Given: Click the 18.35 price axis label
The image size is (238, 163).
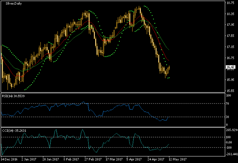Looking at the screenshot, I should [x=230, y=14].
